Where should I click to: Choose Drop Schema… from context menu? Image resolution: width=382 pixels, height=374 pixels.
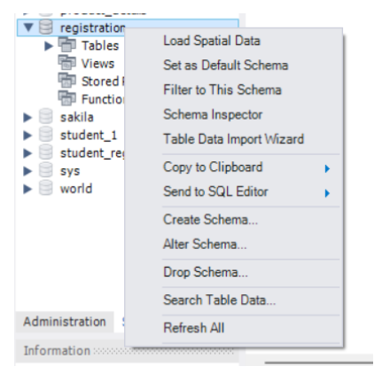coord(206,272)
